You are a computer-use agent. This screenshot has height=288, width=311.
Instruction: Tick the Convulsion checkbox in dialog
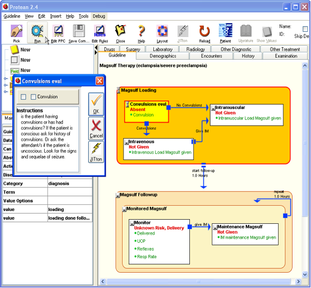tap(33, 97)
